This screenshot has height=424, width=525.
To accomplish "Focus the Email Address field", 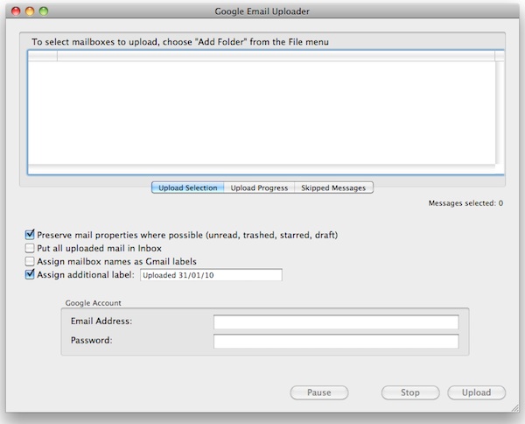I will click(336, 322).
